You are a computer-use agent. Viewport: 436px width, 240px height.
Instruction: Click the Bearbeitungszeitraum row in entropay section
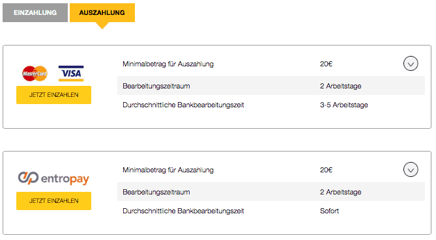pos(271,192)
